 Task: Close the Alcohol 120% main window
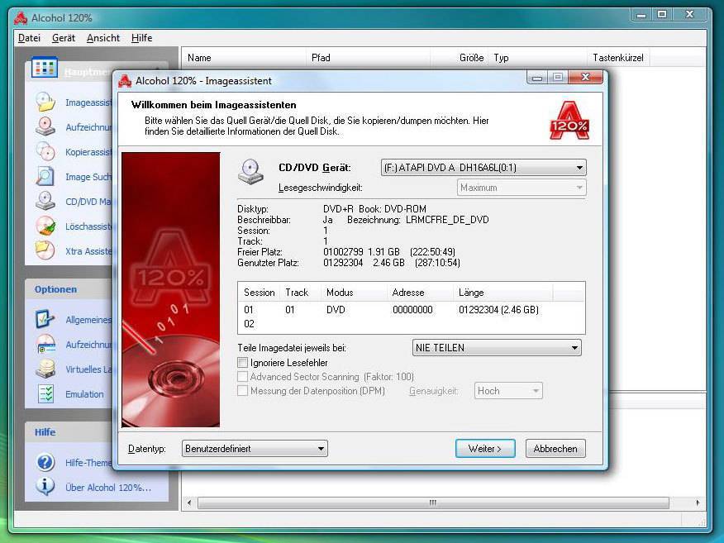689,15
